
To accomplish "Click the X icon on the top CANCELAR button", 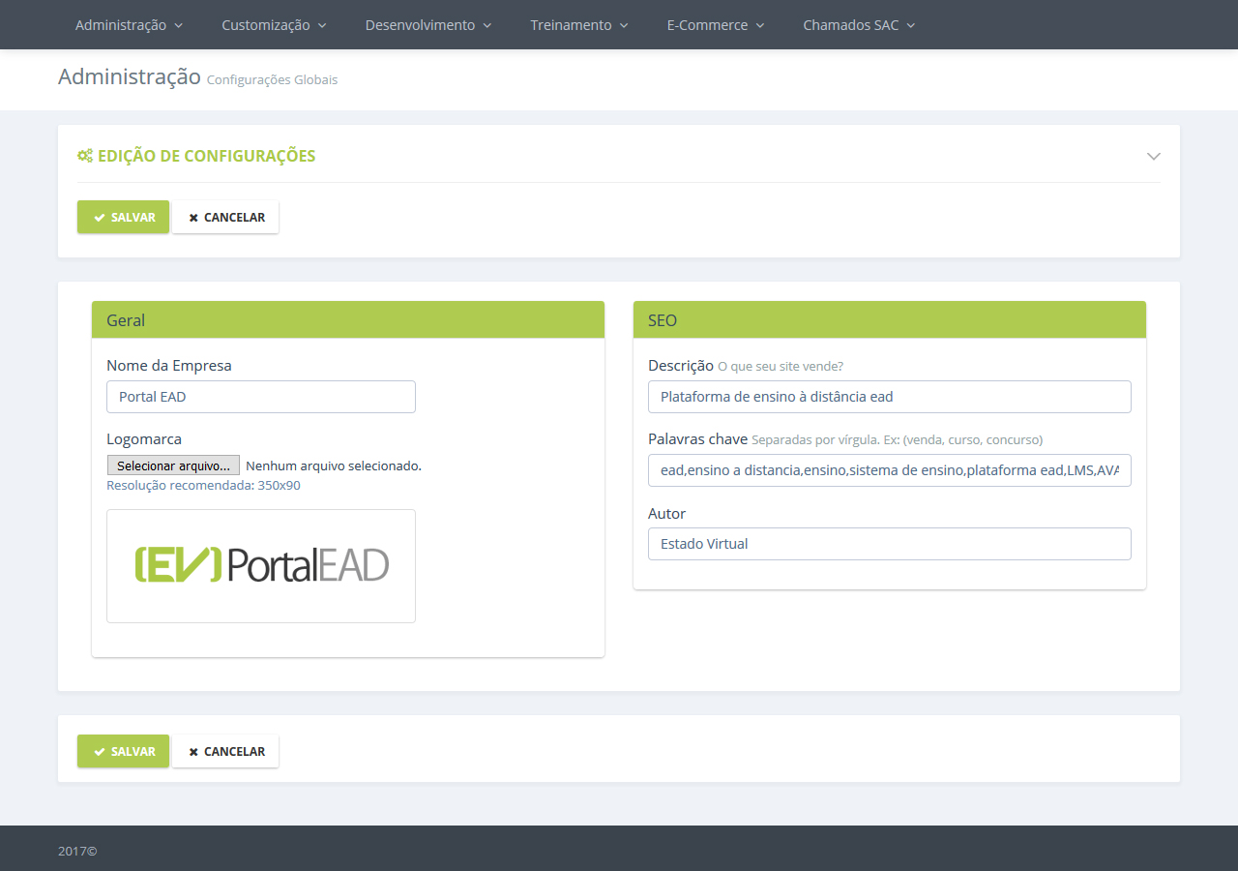I will [x=196, y=217].
